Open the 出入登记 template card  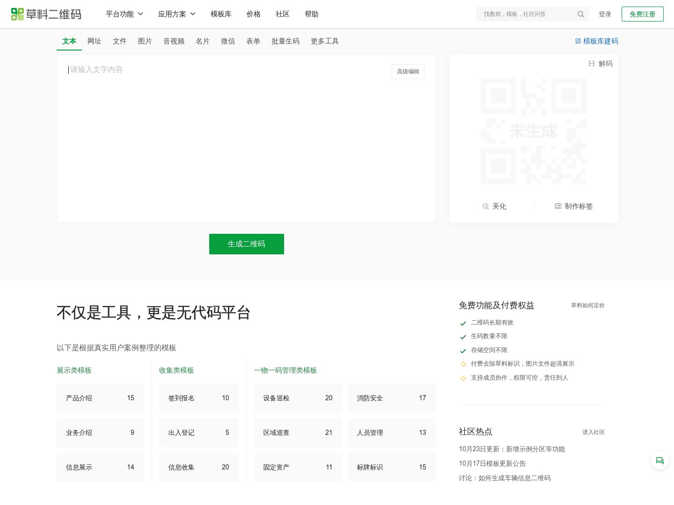coord(199,433)
